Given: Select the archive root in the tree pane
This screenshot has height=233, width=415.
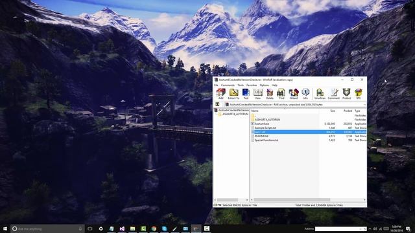Looking at the screenshot, I should coord(231,110).
